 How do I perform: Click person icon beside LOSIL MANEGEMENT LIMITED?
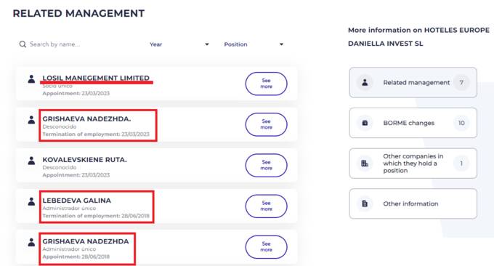(31, 78)
